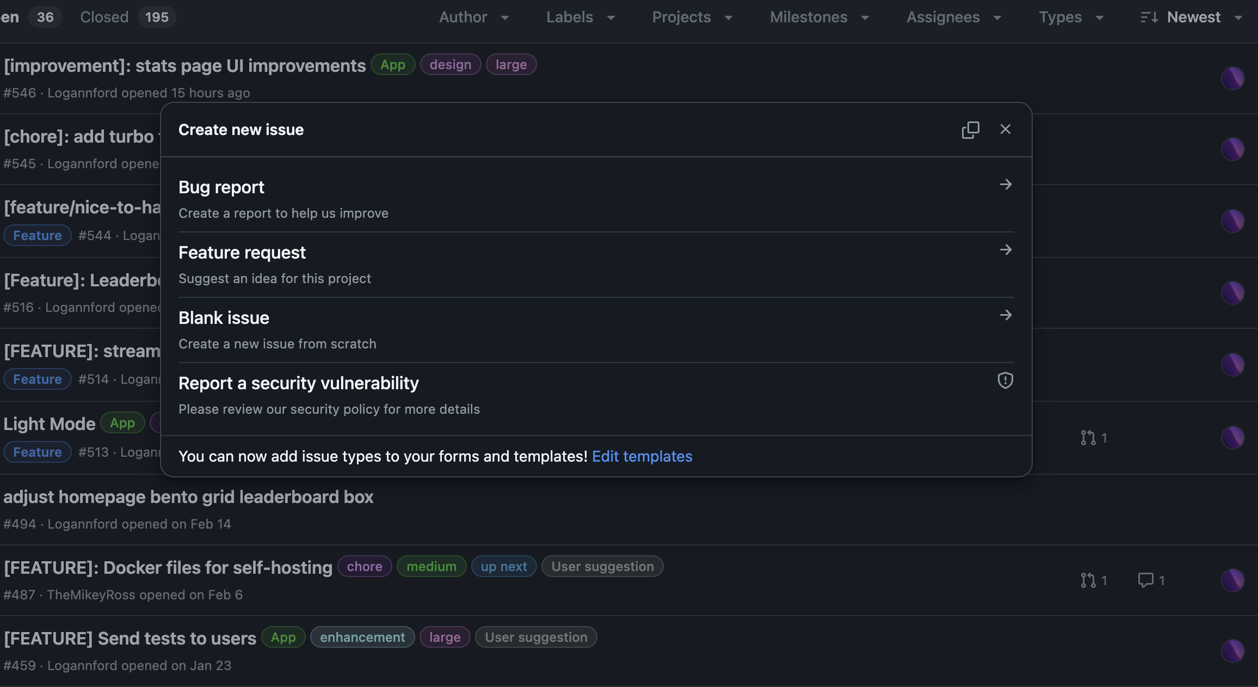Viewport: 1258px width, 687px height.
Task: Open the Types filter dropdown
Action: (1070, 17)
